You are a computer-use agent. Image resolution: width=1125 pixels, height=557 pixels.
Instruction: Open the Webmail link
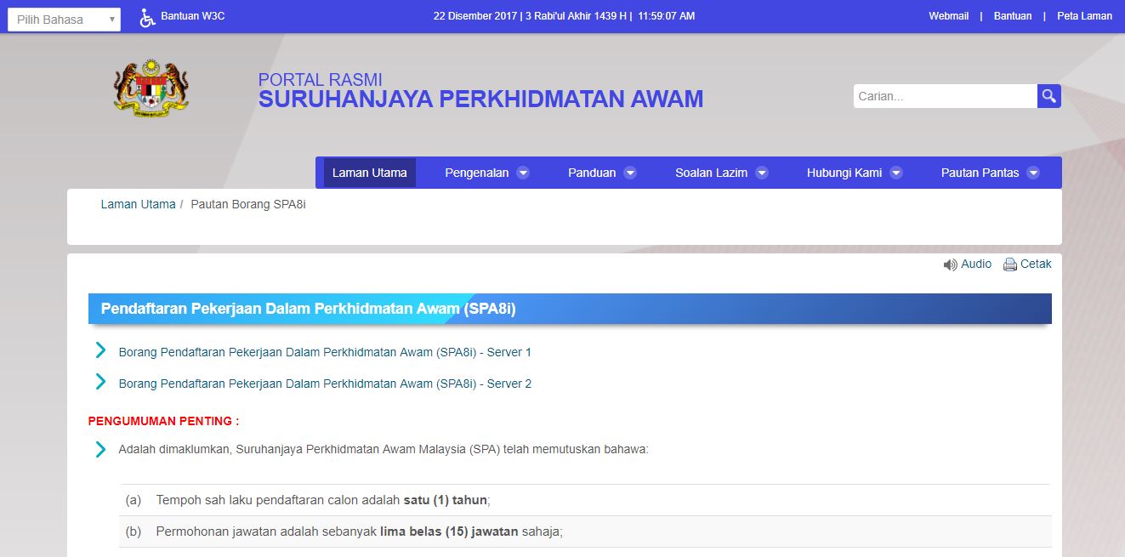[x=949, y=16]
